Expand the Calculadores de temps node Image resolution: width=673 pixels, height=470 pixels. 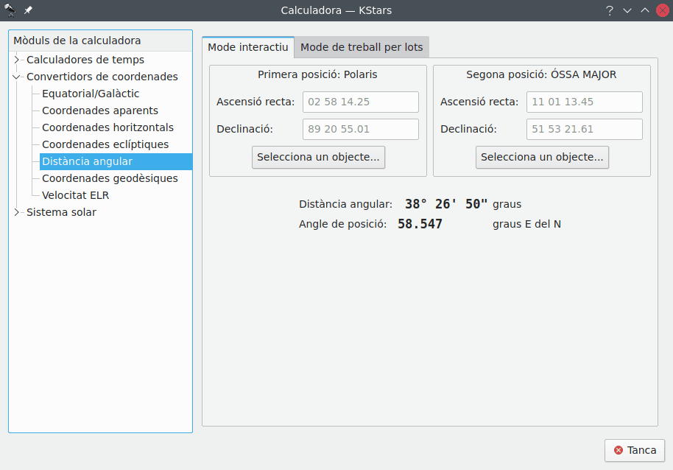coord(17,60)
